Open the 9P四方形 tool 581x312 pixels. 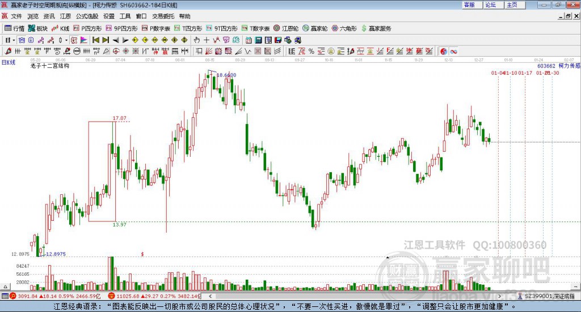pos(121,28)
